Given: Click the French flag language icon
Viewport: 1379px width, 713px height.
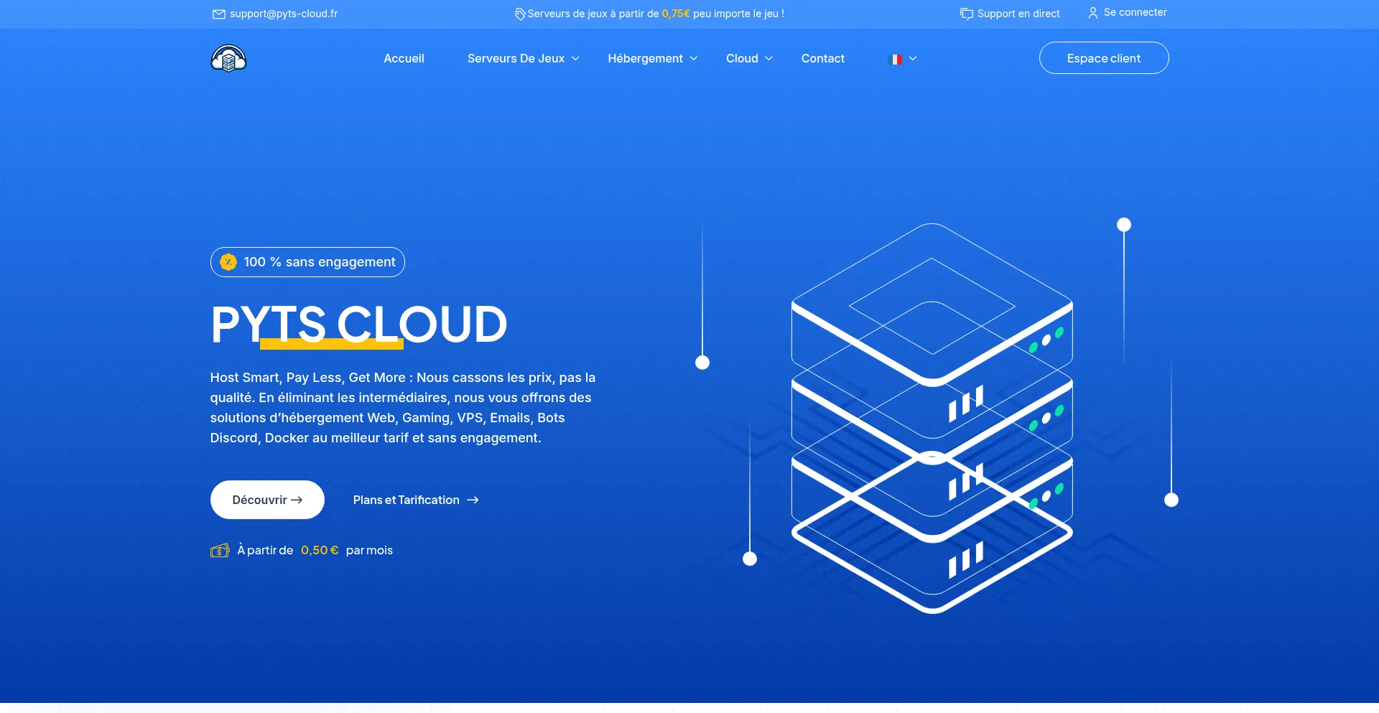Looking at the screenshot, I should [895, 59].
